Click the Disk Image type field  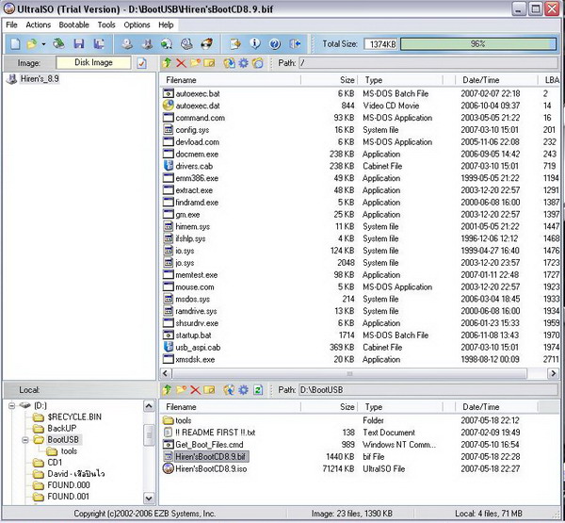(x=93, y=63)
